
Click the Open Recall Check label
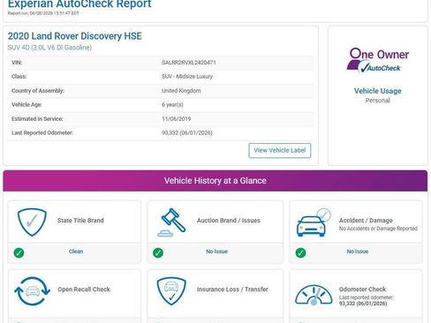pyautogui.click(x=84, y=289)
